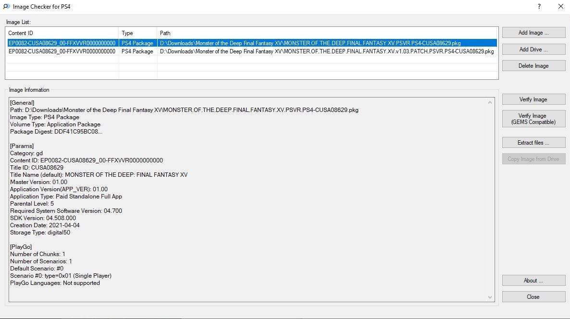This screenshot has width=570, height=319.
Task: Select the v1.03 PATCH package row path
Action: click(327, 51)
